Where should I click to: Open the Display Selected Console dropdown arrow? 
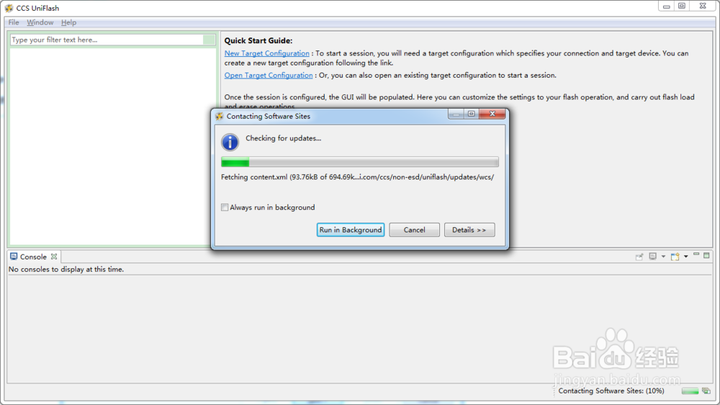coord(663,256)
